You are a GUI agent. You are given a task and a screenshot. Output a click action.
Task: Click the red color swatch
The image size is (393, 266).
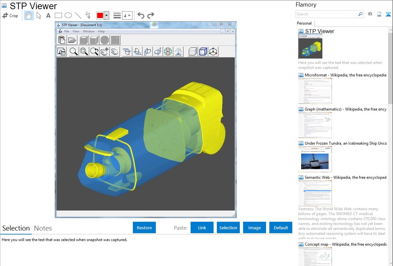pos(100,15)
